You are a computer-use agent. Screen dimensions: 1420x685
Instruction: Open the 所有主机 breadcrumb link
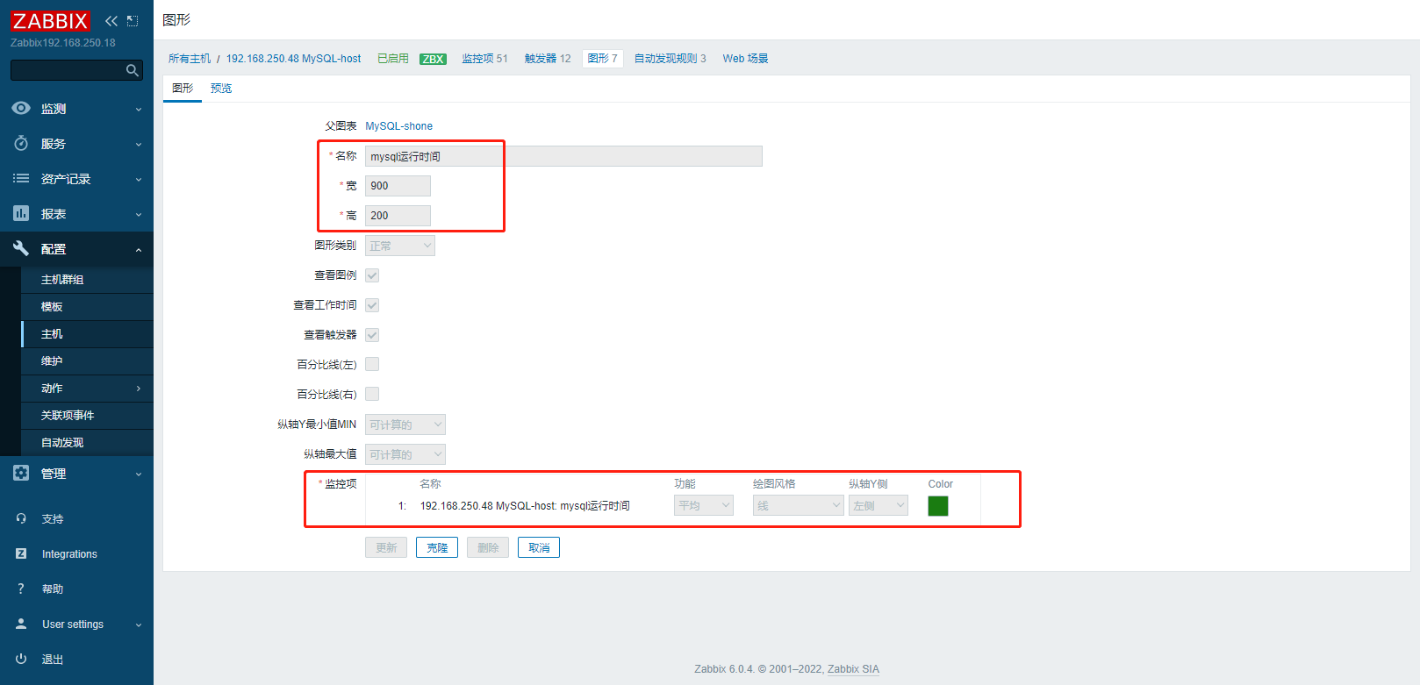click(190, 59)
